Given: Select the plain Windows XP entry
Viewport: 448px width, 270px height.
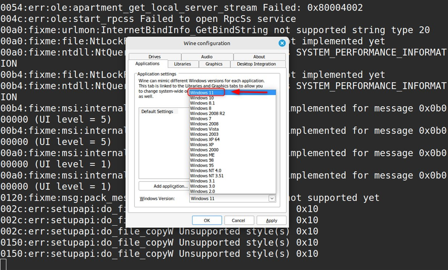Looking at the screenshot, I should pos(232,144).
